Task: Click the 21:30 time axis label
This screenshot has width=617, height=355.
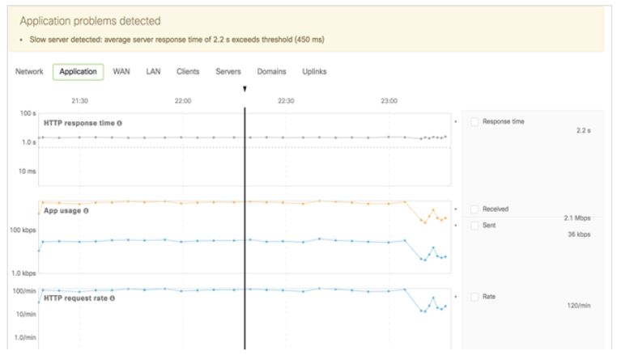Action: pos(79,100)
